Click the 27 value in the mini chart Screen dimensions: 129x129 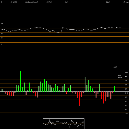click(83, 122)
